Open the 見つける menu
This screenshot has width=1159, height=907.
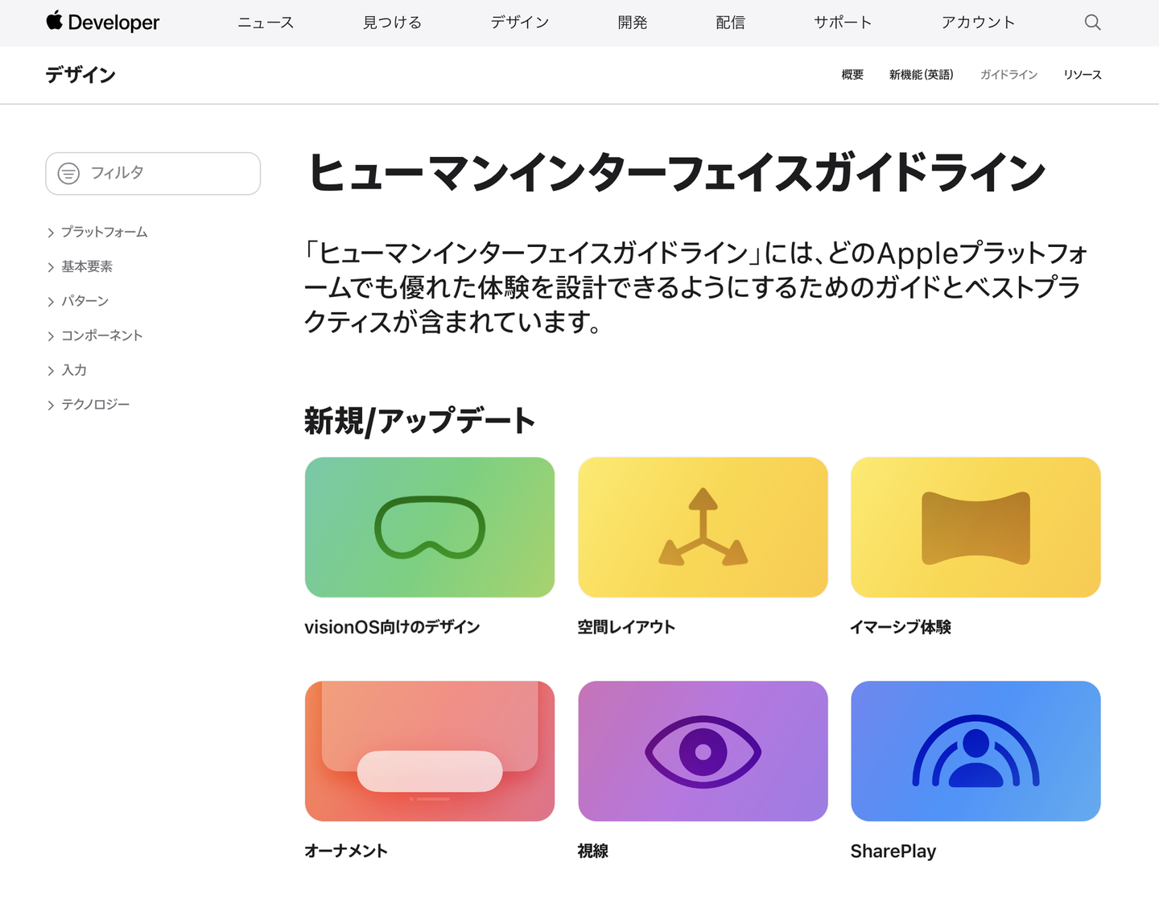tap(392, 23)
